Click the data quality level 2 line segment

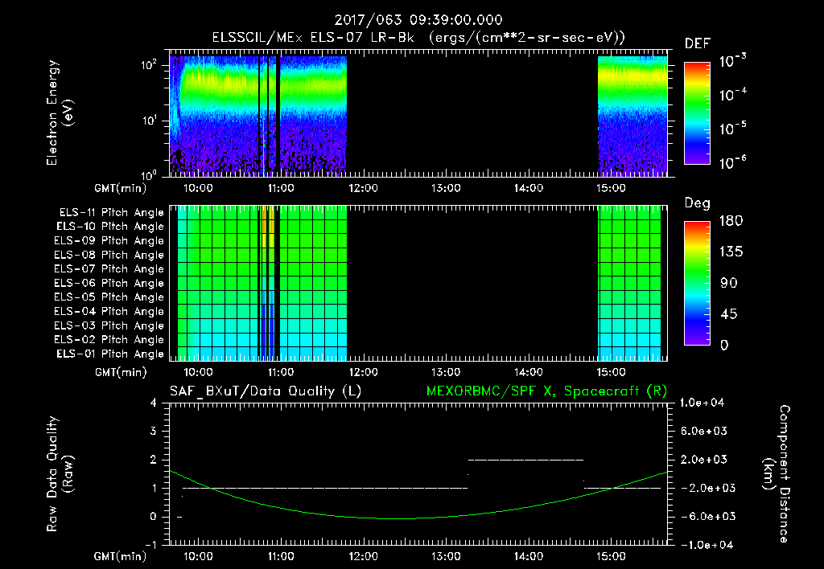[525, 460]
